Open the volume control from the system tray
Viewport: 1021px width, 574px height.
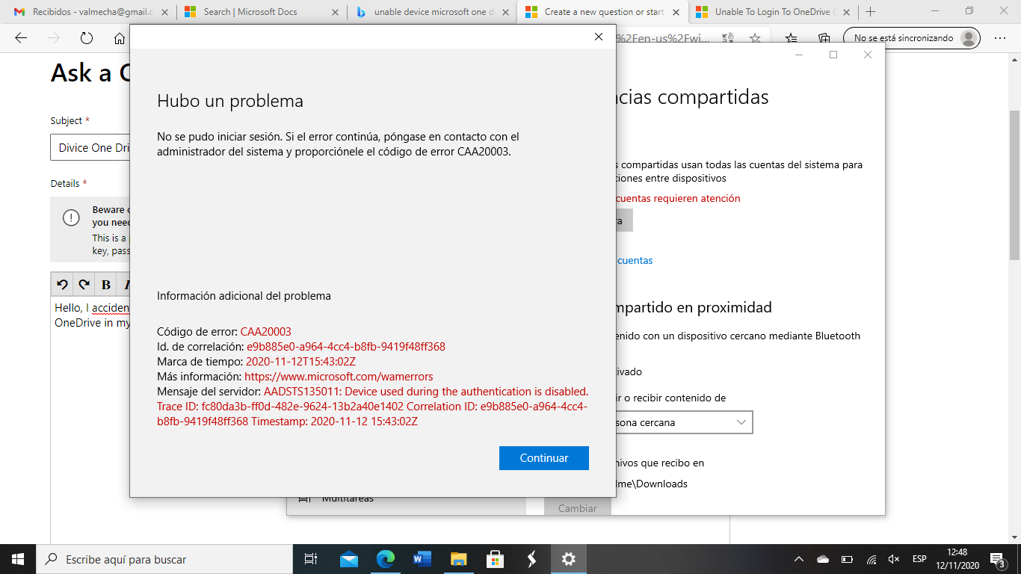(x=894, y=558)
